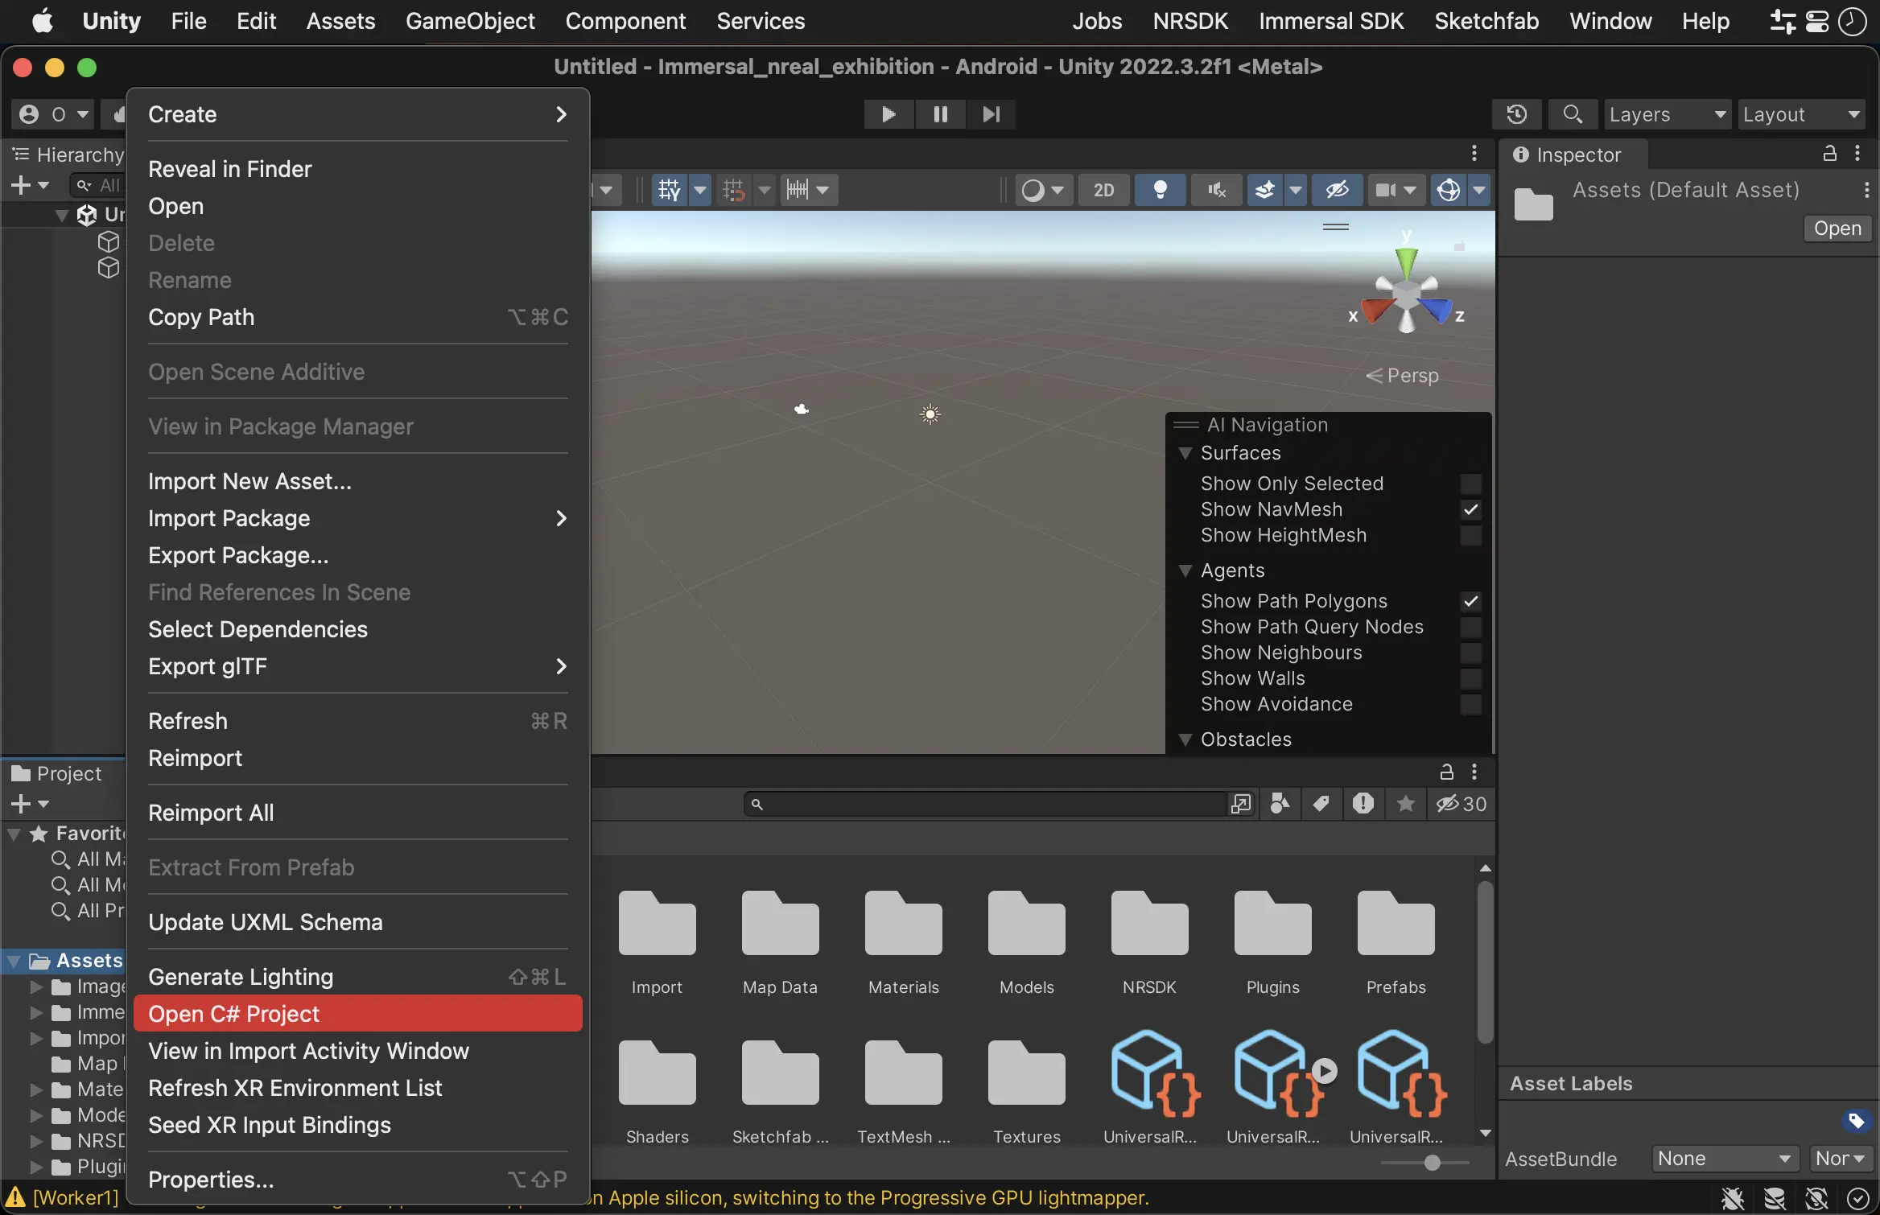Screen dimensions: 1880x1215
Task: Select Reveal in Finder
Action: pos(357,169)
